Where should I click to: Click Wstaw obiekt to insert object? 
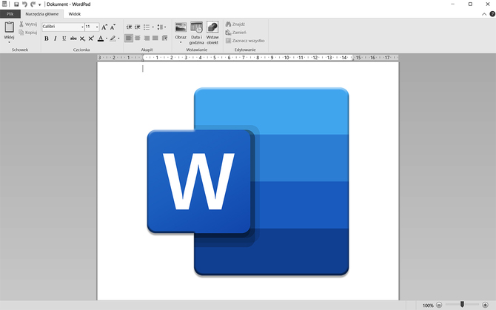212,33
